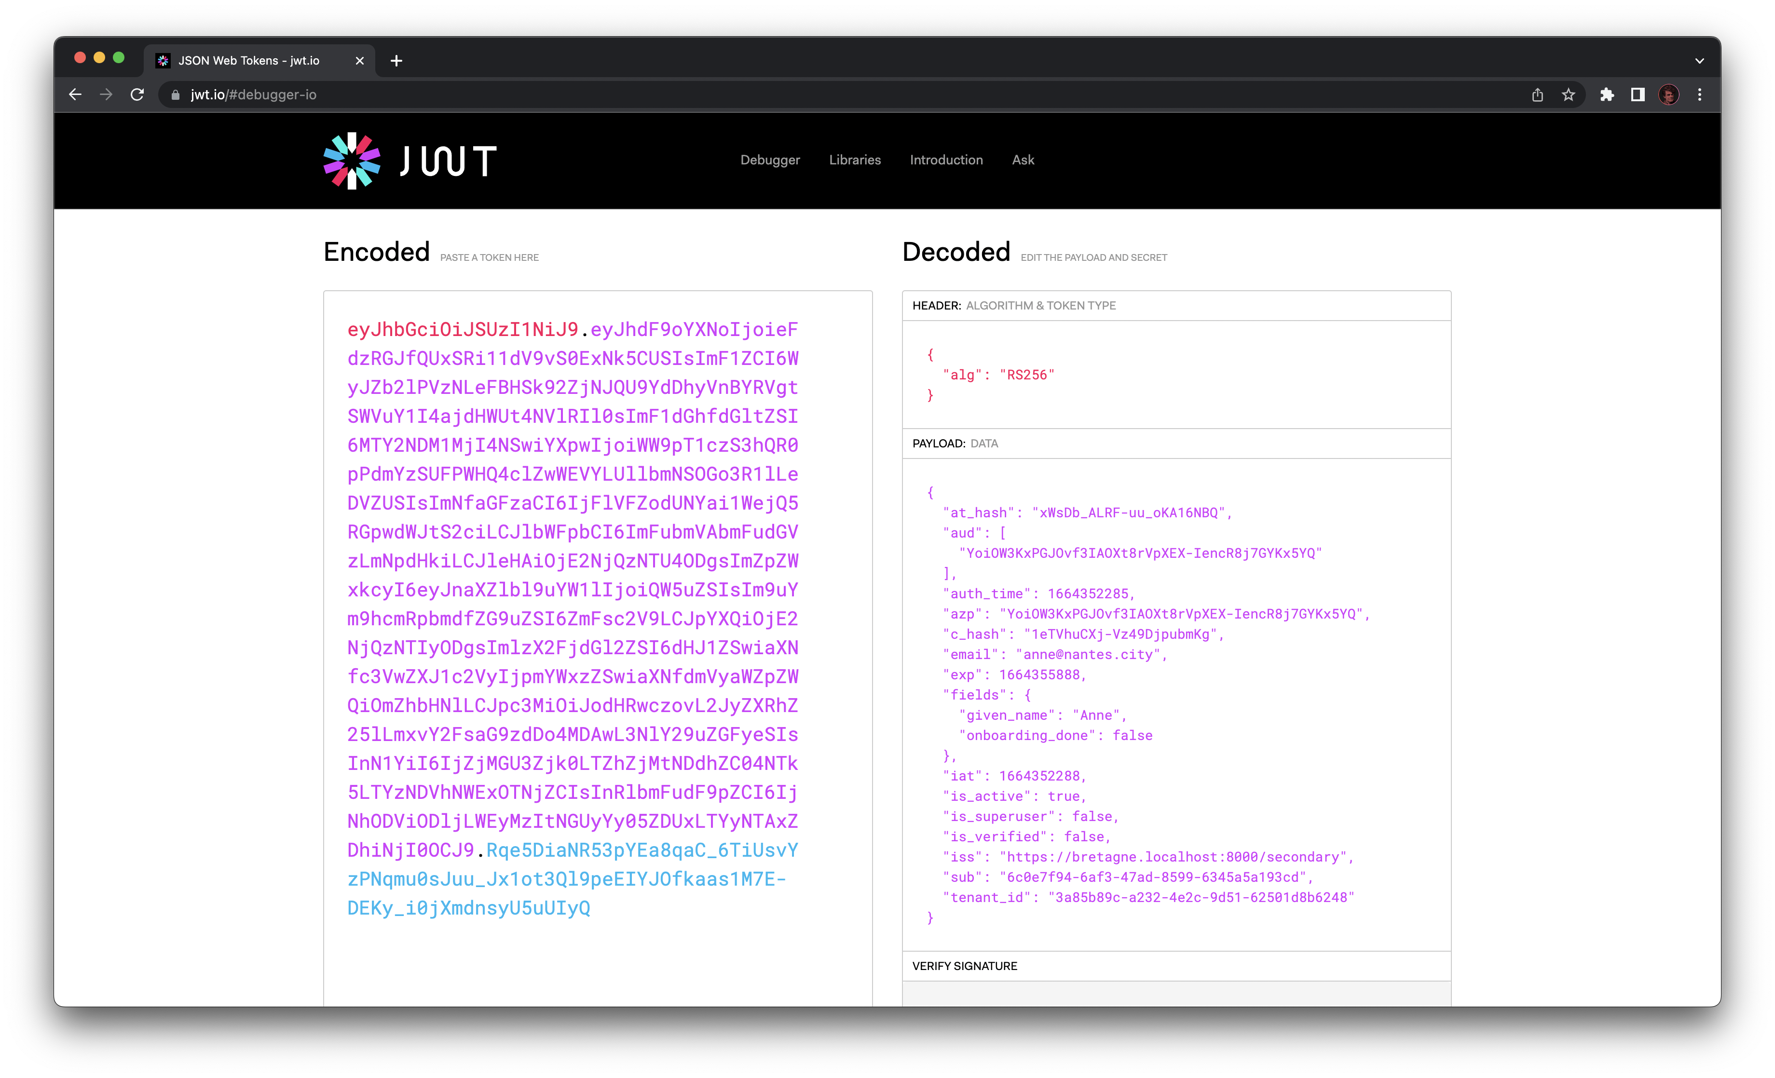Viewport: 1775px width, 1078px height.
Task: Click the forward navigation arrow
Action: click(x=106, y=94)
